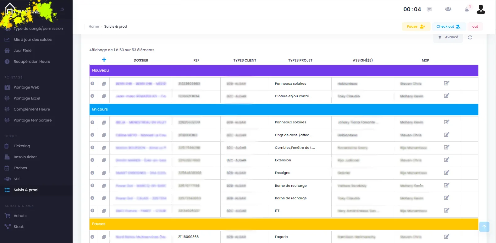
Task: Sort by TYPES PROJET column header
Action: tap(300, 60)
